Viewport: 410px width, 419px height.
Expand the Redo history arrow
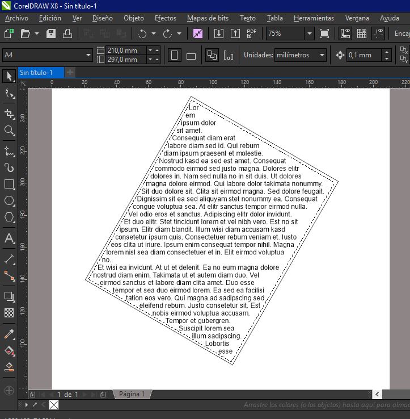(x=179, y=33)
